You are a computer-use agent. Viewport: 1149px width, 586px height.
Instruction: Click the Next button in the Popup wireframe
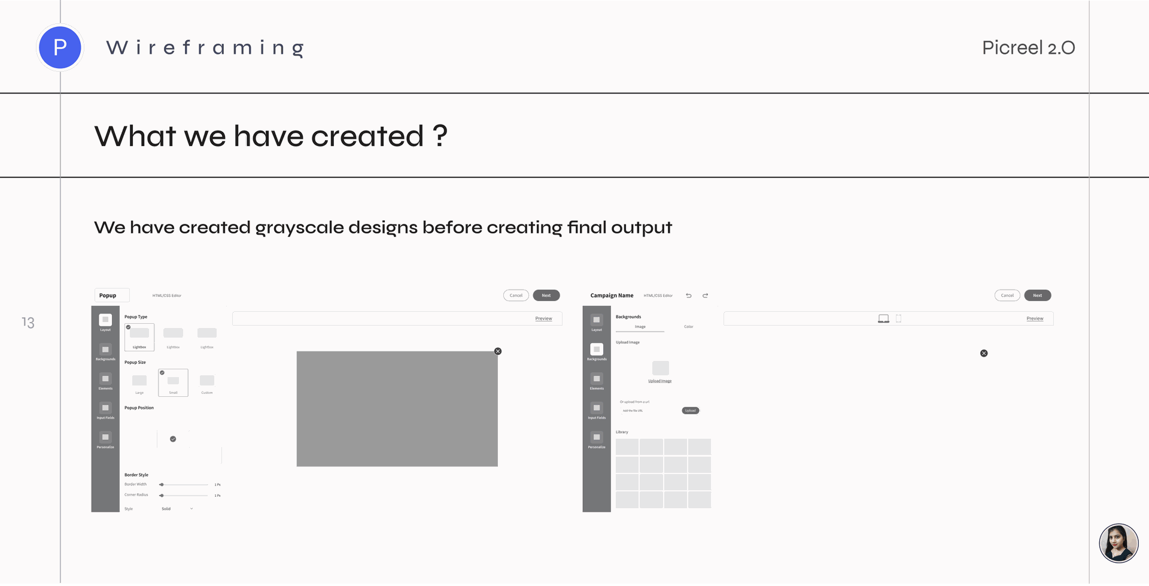click(x=546, y=296)
